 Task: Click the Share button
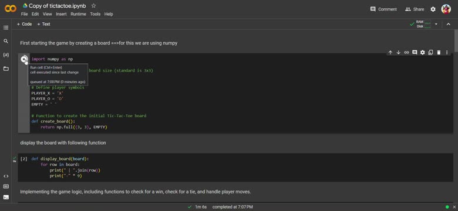coord(415,9)
